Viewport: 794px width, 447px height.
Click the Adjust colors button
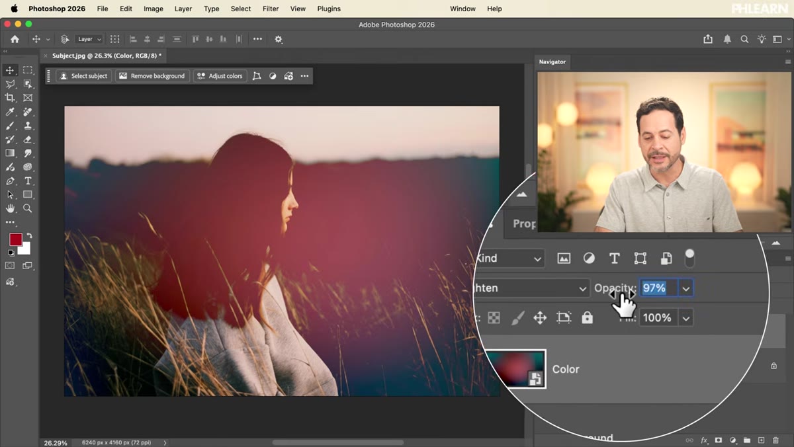point(220,76)
